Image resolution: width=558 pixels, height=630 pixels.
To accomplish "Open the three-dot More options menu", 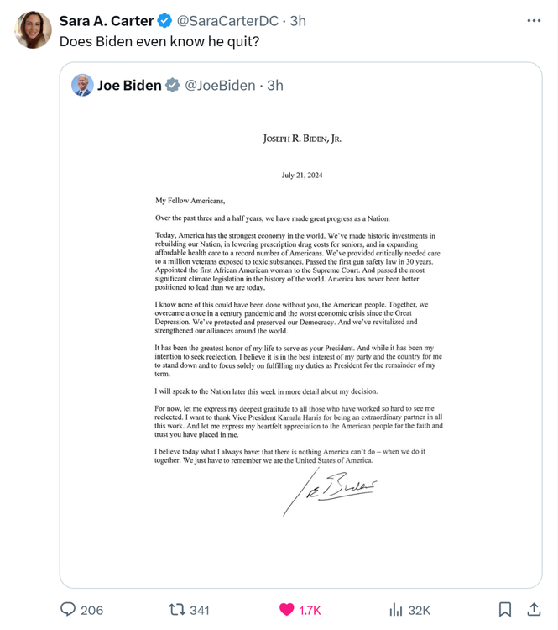I will click(x=534, y=20).
